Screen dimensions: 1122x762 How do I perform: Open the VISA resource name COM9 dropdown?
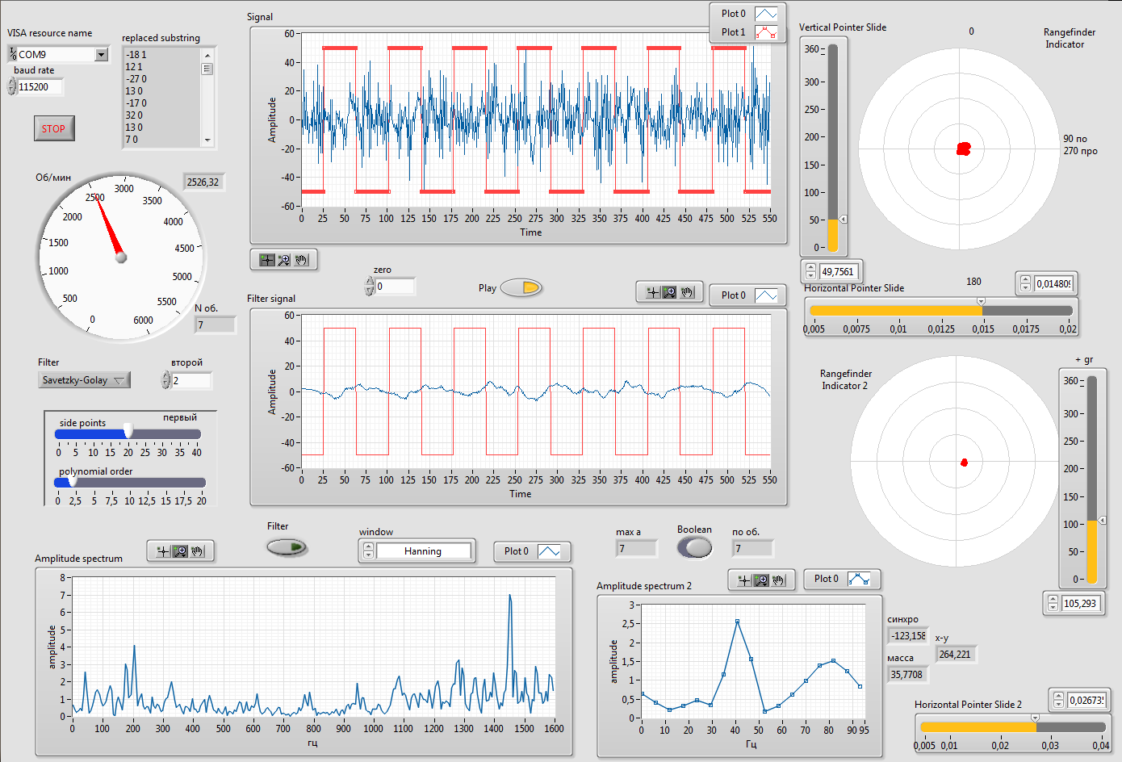point(101,55)
